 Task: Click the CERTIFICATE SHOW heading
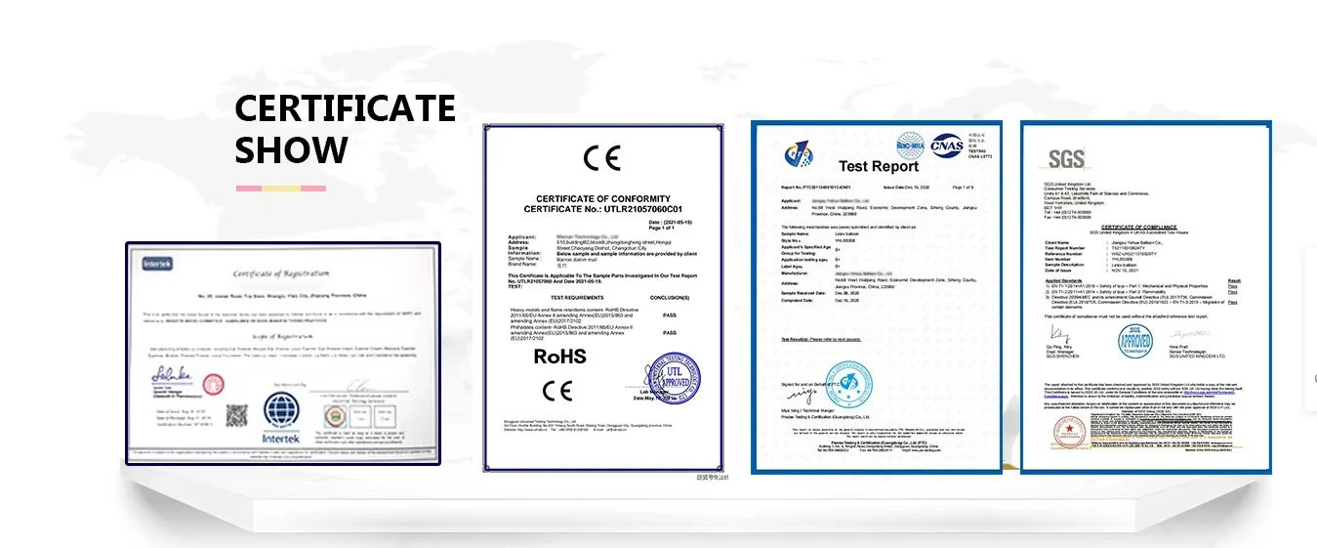pos(345,129)
